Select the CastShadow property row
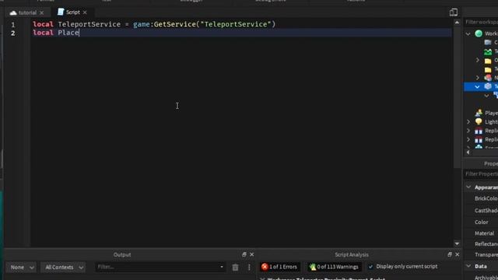498x280 pixels. [481, 211]
